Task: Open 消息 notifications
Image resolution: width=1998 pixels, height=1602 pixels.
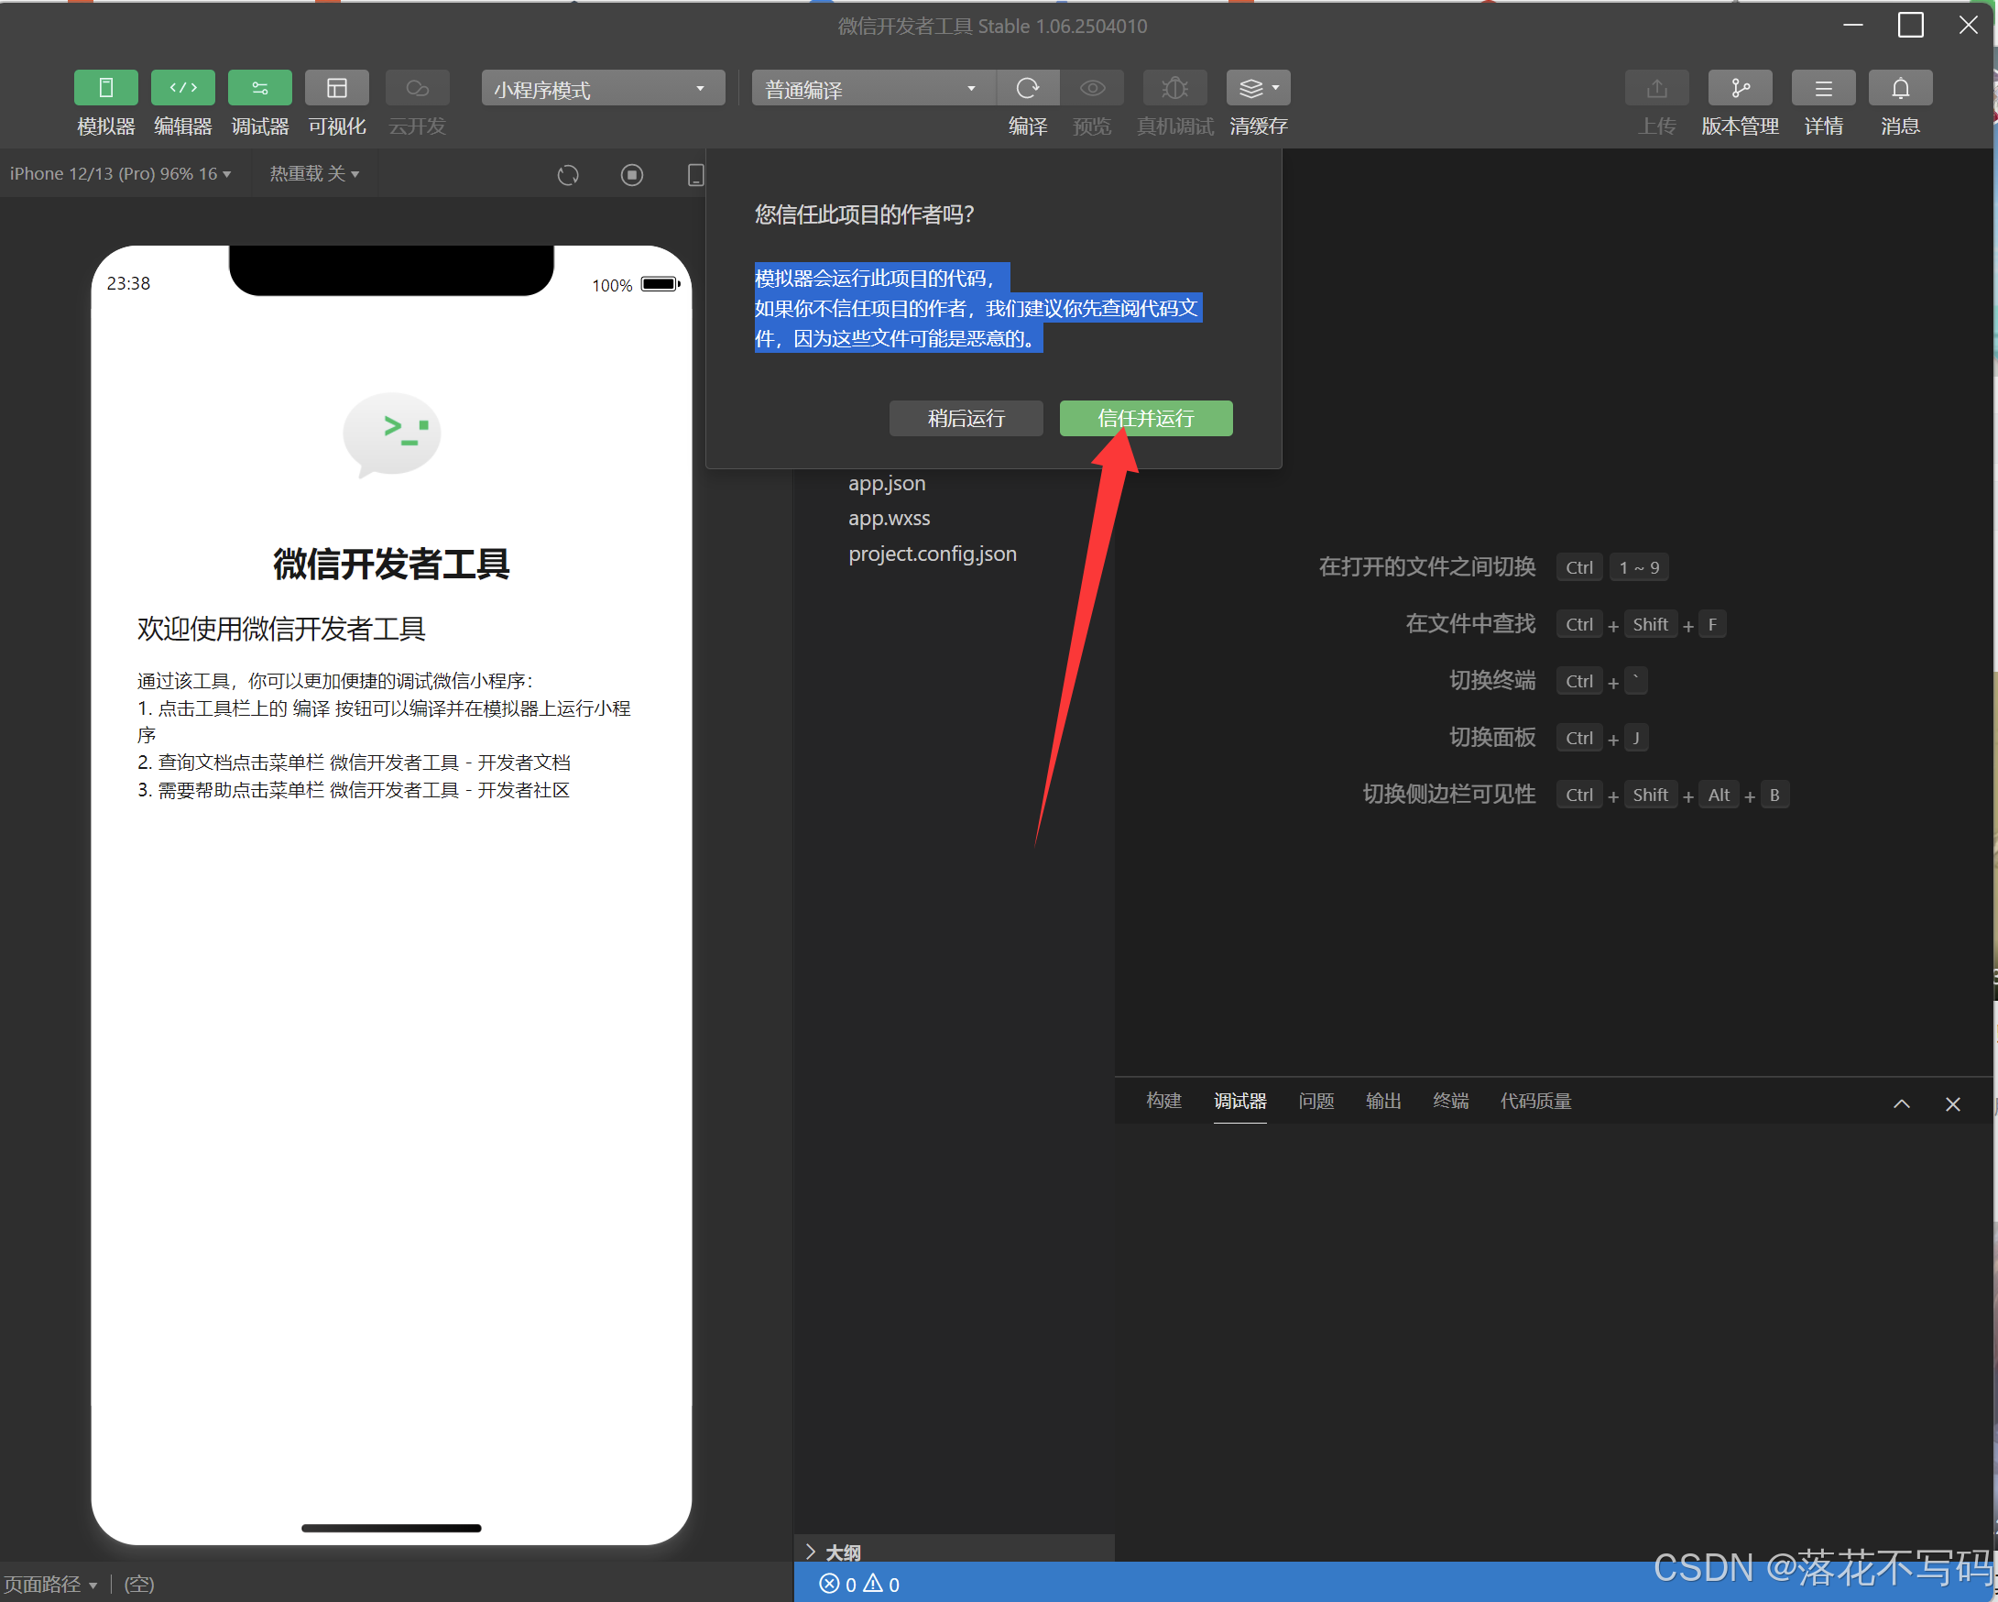Action: pos(1899,88)
